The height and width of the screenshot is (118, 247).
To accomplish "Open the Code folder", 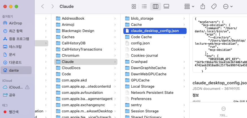I will pyautogui.click(x=86, y=74).
